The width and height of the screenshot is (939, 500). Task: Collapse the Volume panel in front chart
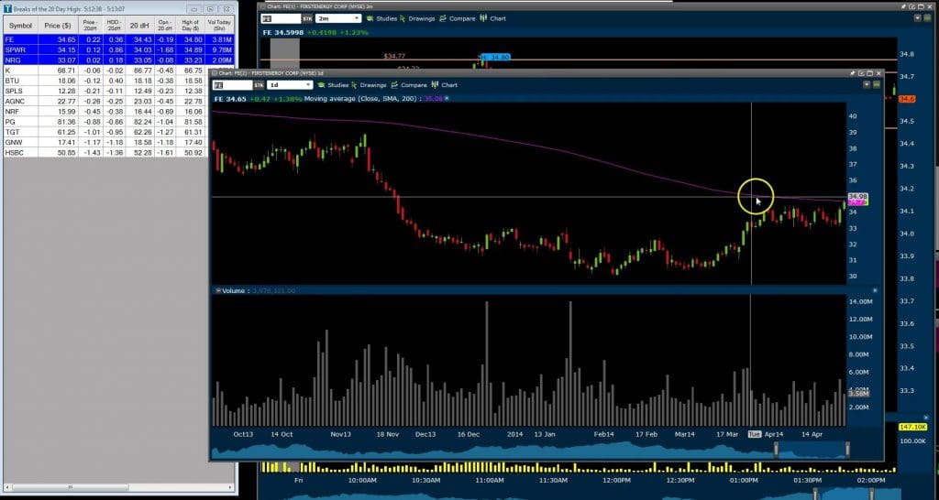point(218,290)
